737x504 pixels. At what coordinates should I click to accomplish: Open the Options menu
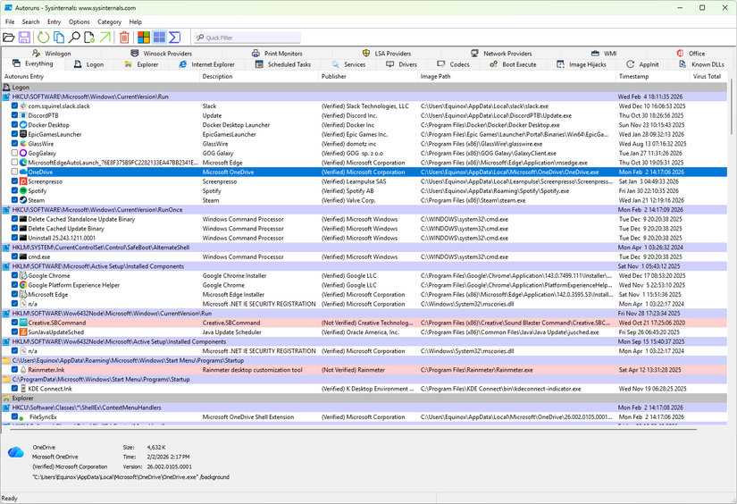click(80, 21)
